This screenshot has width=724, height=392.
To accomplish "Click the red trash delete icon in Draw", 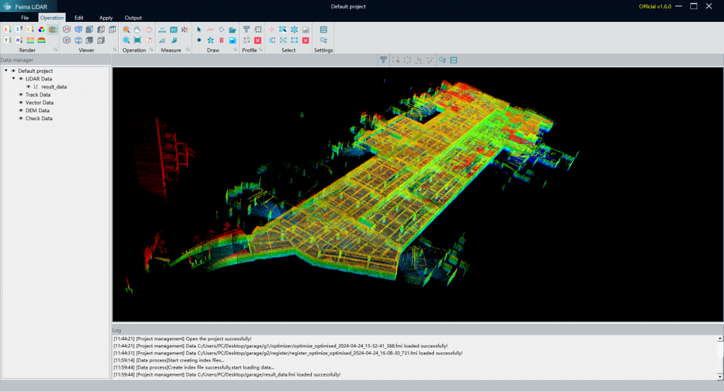I will tap(221, 40).
